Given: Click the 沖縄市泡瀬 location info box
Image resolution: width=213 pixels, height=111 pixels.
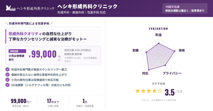Looking at the screenshot, I should click(x=185, y=8).
